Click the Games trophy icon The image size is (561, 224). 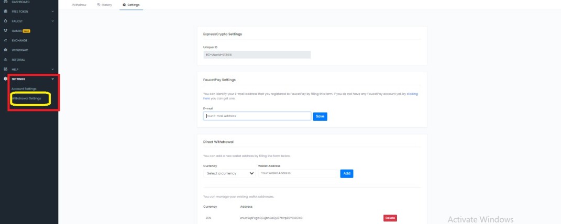[x=5, y=31]
